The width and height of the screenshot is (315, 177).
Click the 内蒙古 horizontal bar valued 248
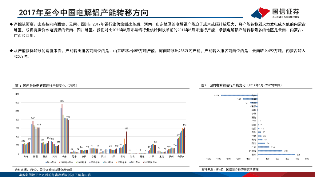point(270,151)
